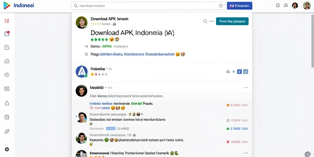Open the small dark profile avatar in header
The height and width of the screenshot is (157, 314).
295,6
